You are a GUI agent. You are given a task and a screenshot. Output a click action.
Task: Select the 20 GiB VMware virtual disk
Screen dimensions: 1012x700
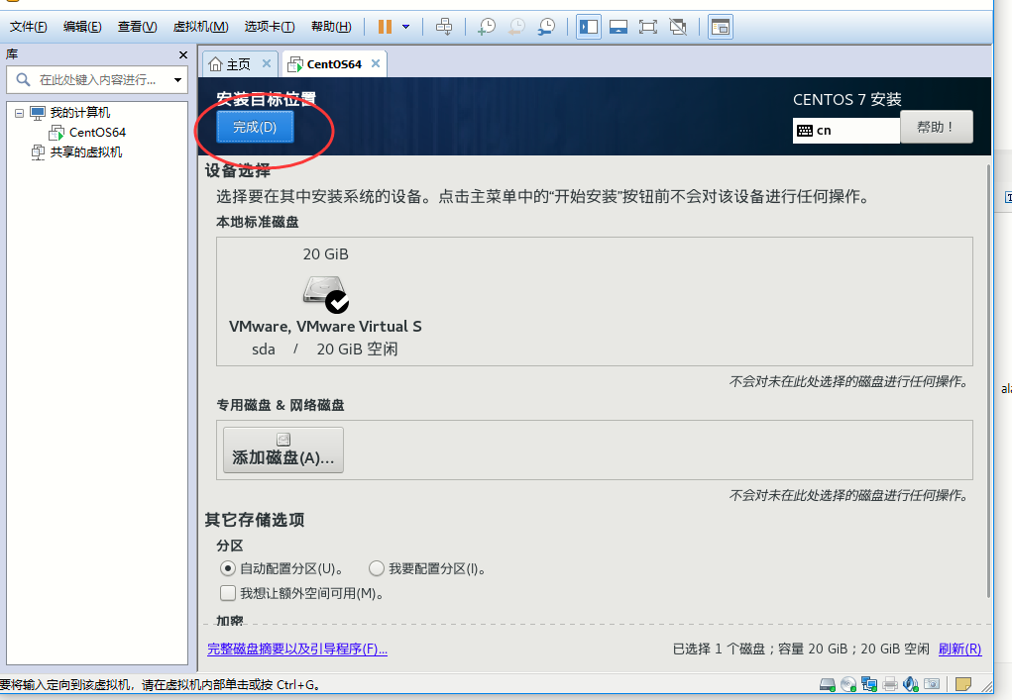pos(325,301)
